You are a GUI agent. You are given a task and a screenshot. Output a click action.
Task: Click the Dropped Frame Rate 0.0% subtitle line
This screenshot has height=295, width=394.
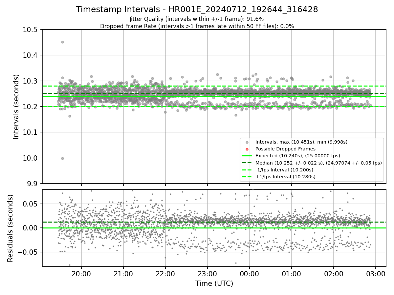(x=197, y=26)
